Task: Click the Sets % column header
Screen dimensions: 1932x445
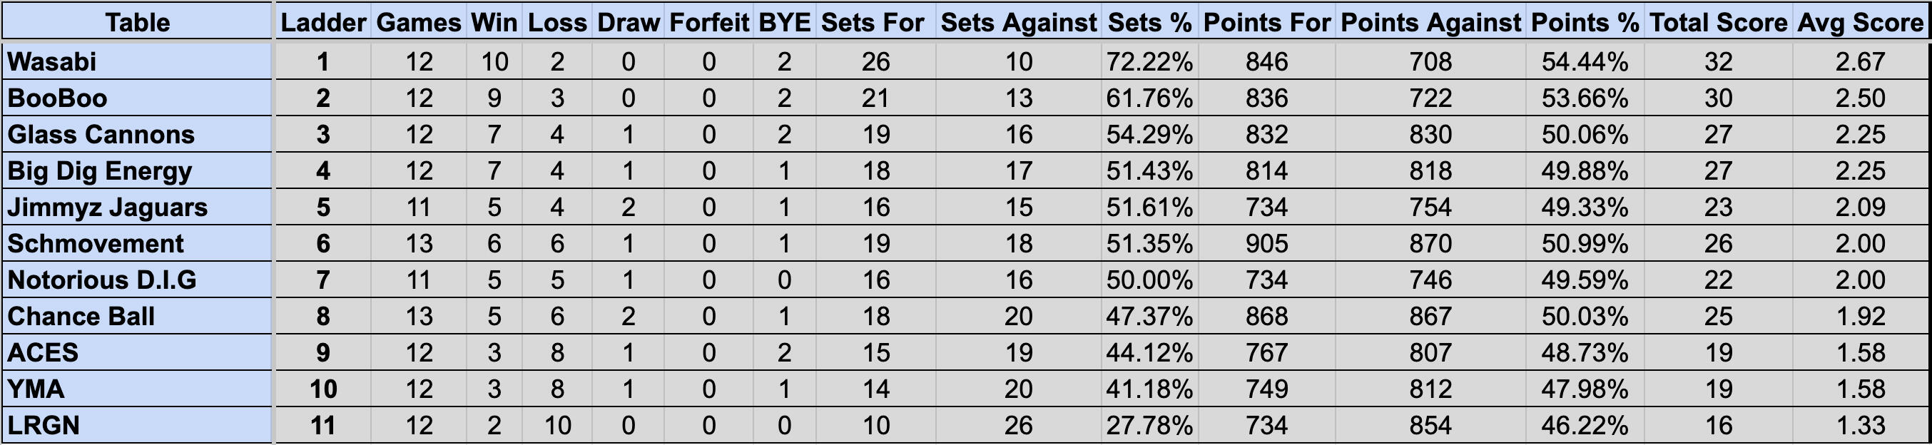Action: point(1150,21)
